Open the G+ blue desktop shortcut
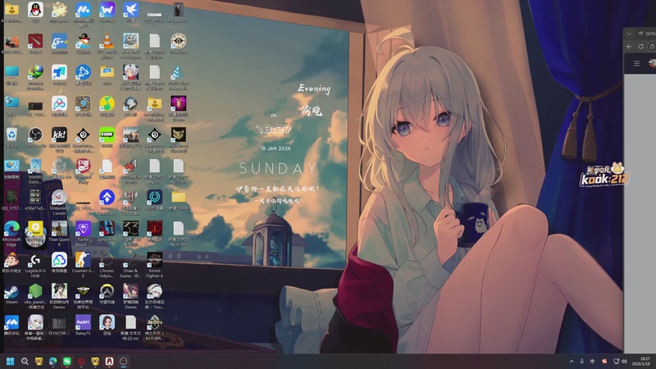The image size is (656, 369). [59, 42]
